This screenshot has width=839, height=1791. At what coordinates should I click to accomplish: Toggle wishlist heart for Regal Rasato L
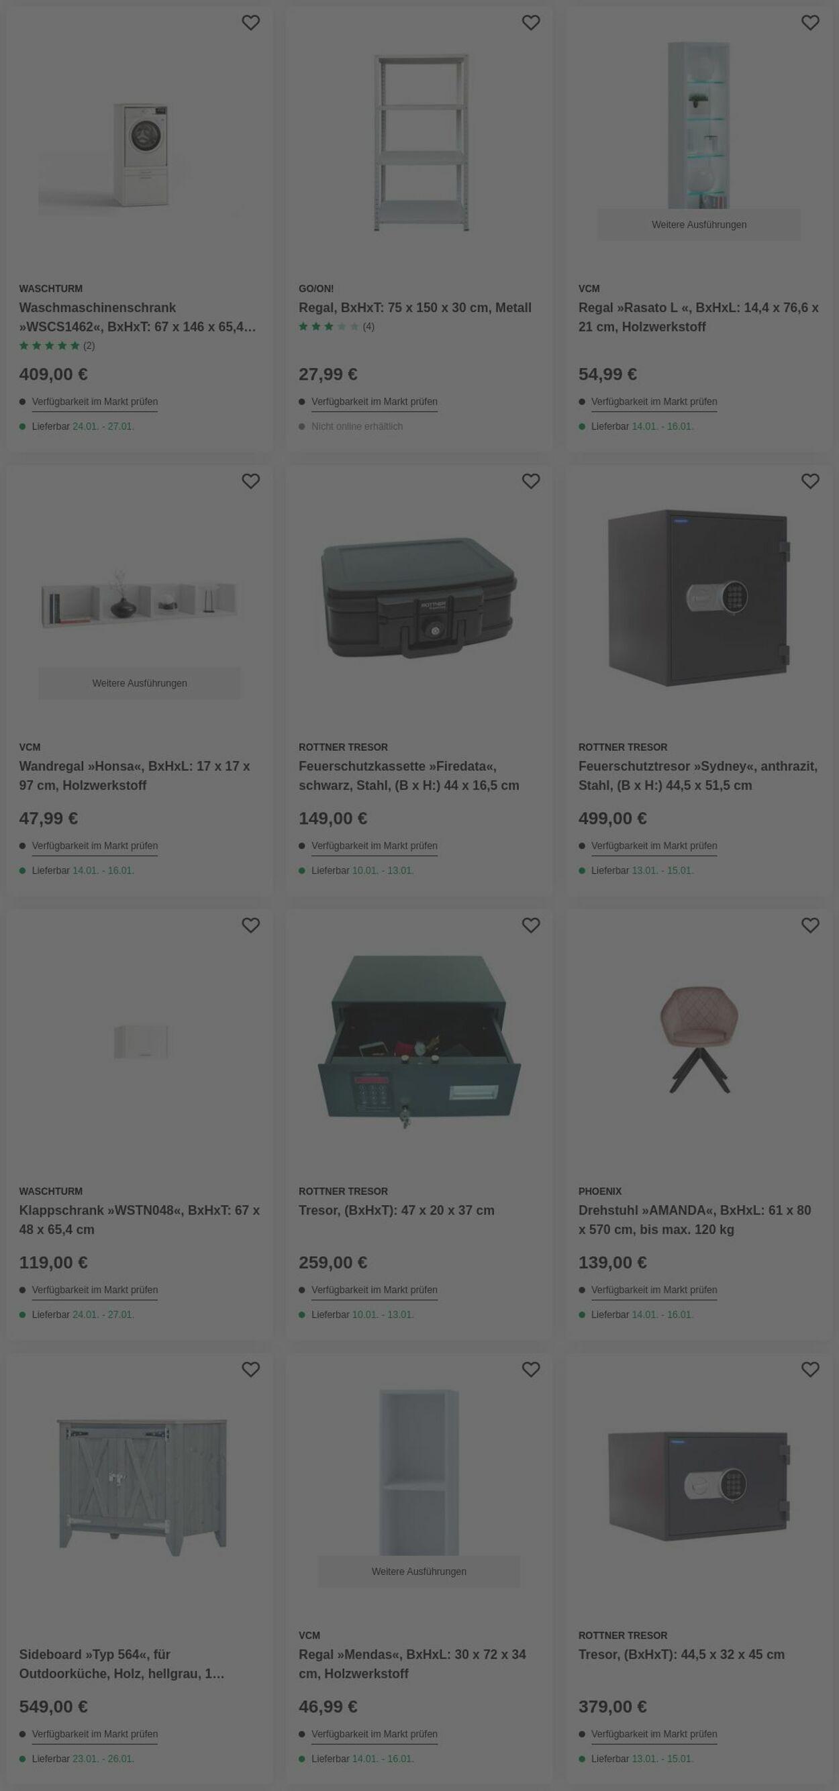[811, 23]
